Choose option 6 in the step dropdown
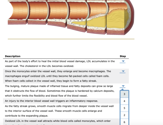The image size is (163, 125). [x=125, y=122]
